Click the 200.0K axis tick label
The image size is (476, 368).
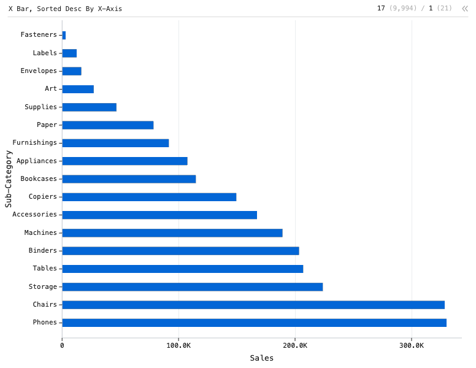tap(295, 345)
